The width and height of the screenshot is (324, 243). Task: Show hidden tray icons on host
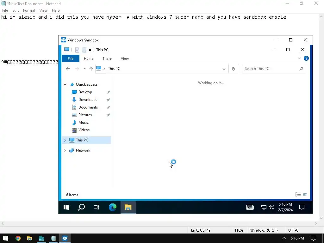[284, 238]
